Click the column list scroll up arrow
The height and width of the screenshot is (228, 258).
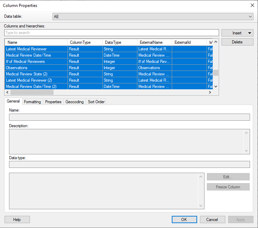tap(216, 42)
